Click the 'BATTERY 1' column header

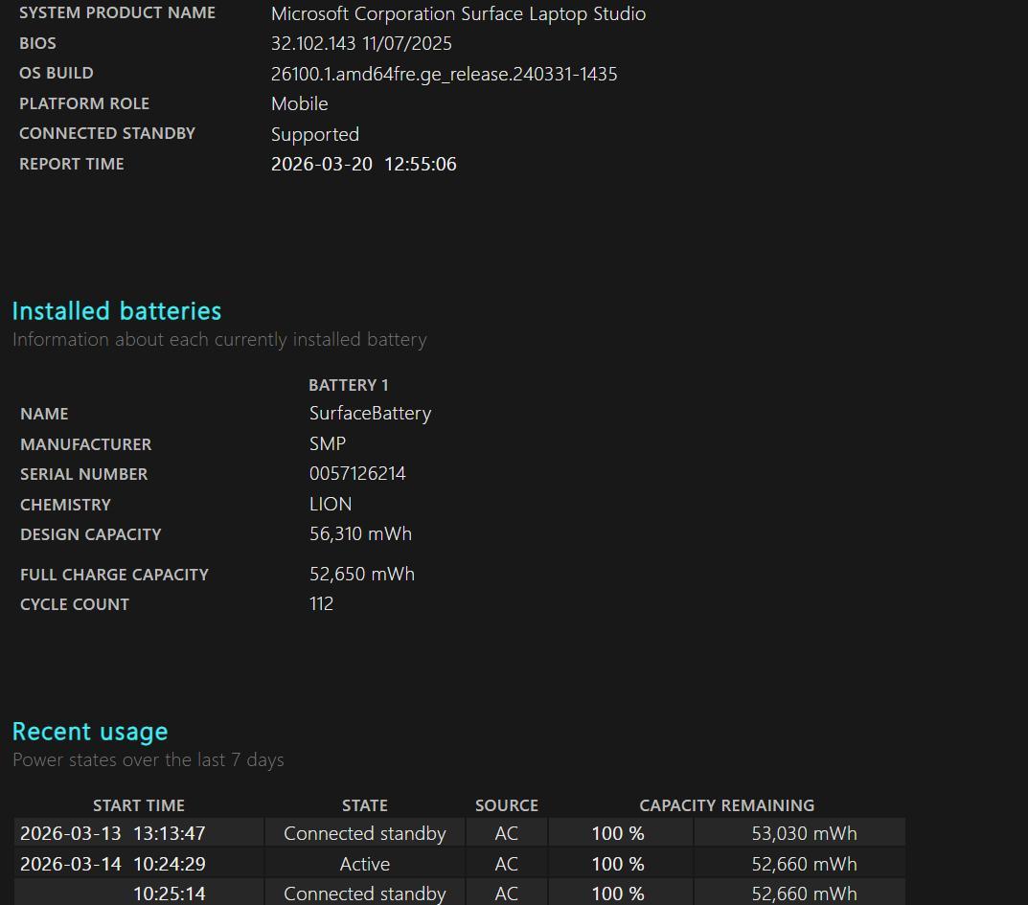pyautogui.click(x=348, y=385)
